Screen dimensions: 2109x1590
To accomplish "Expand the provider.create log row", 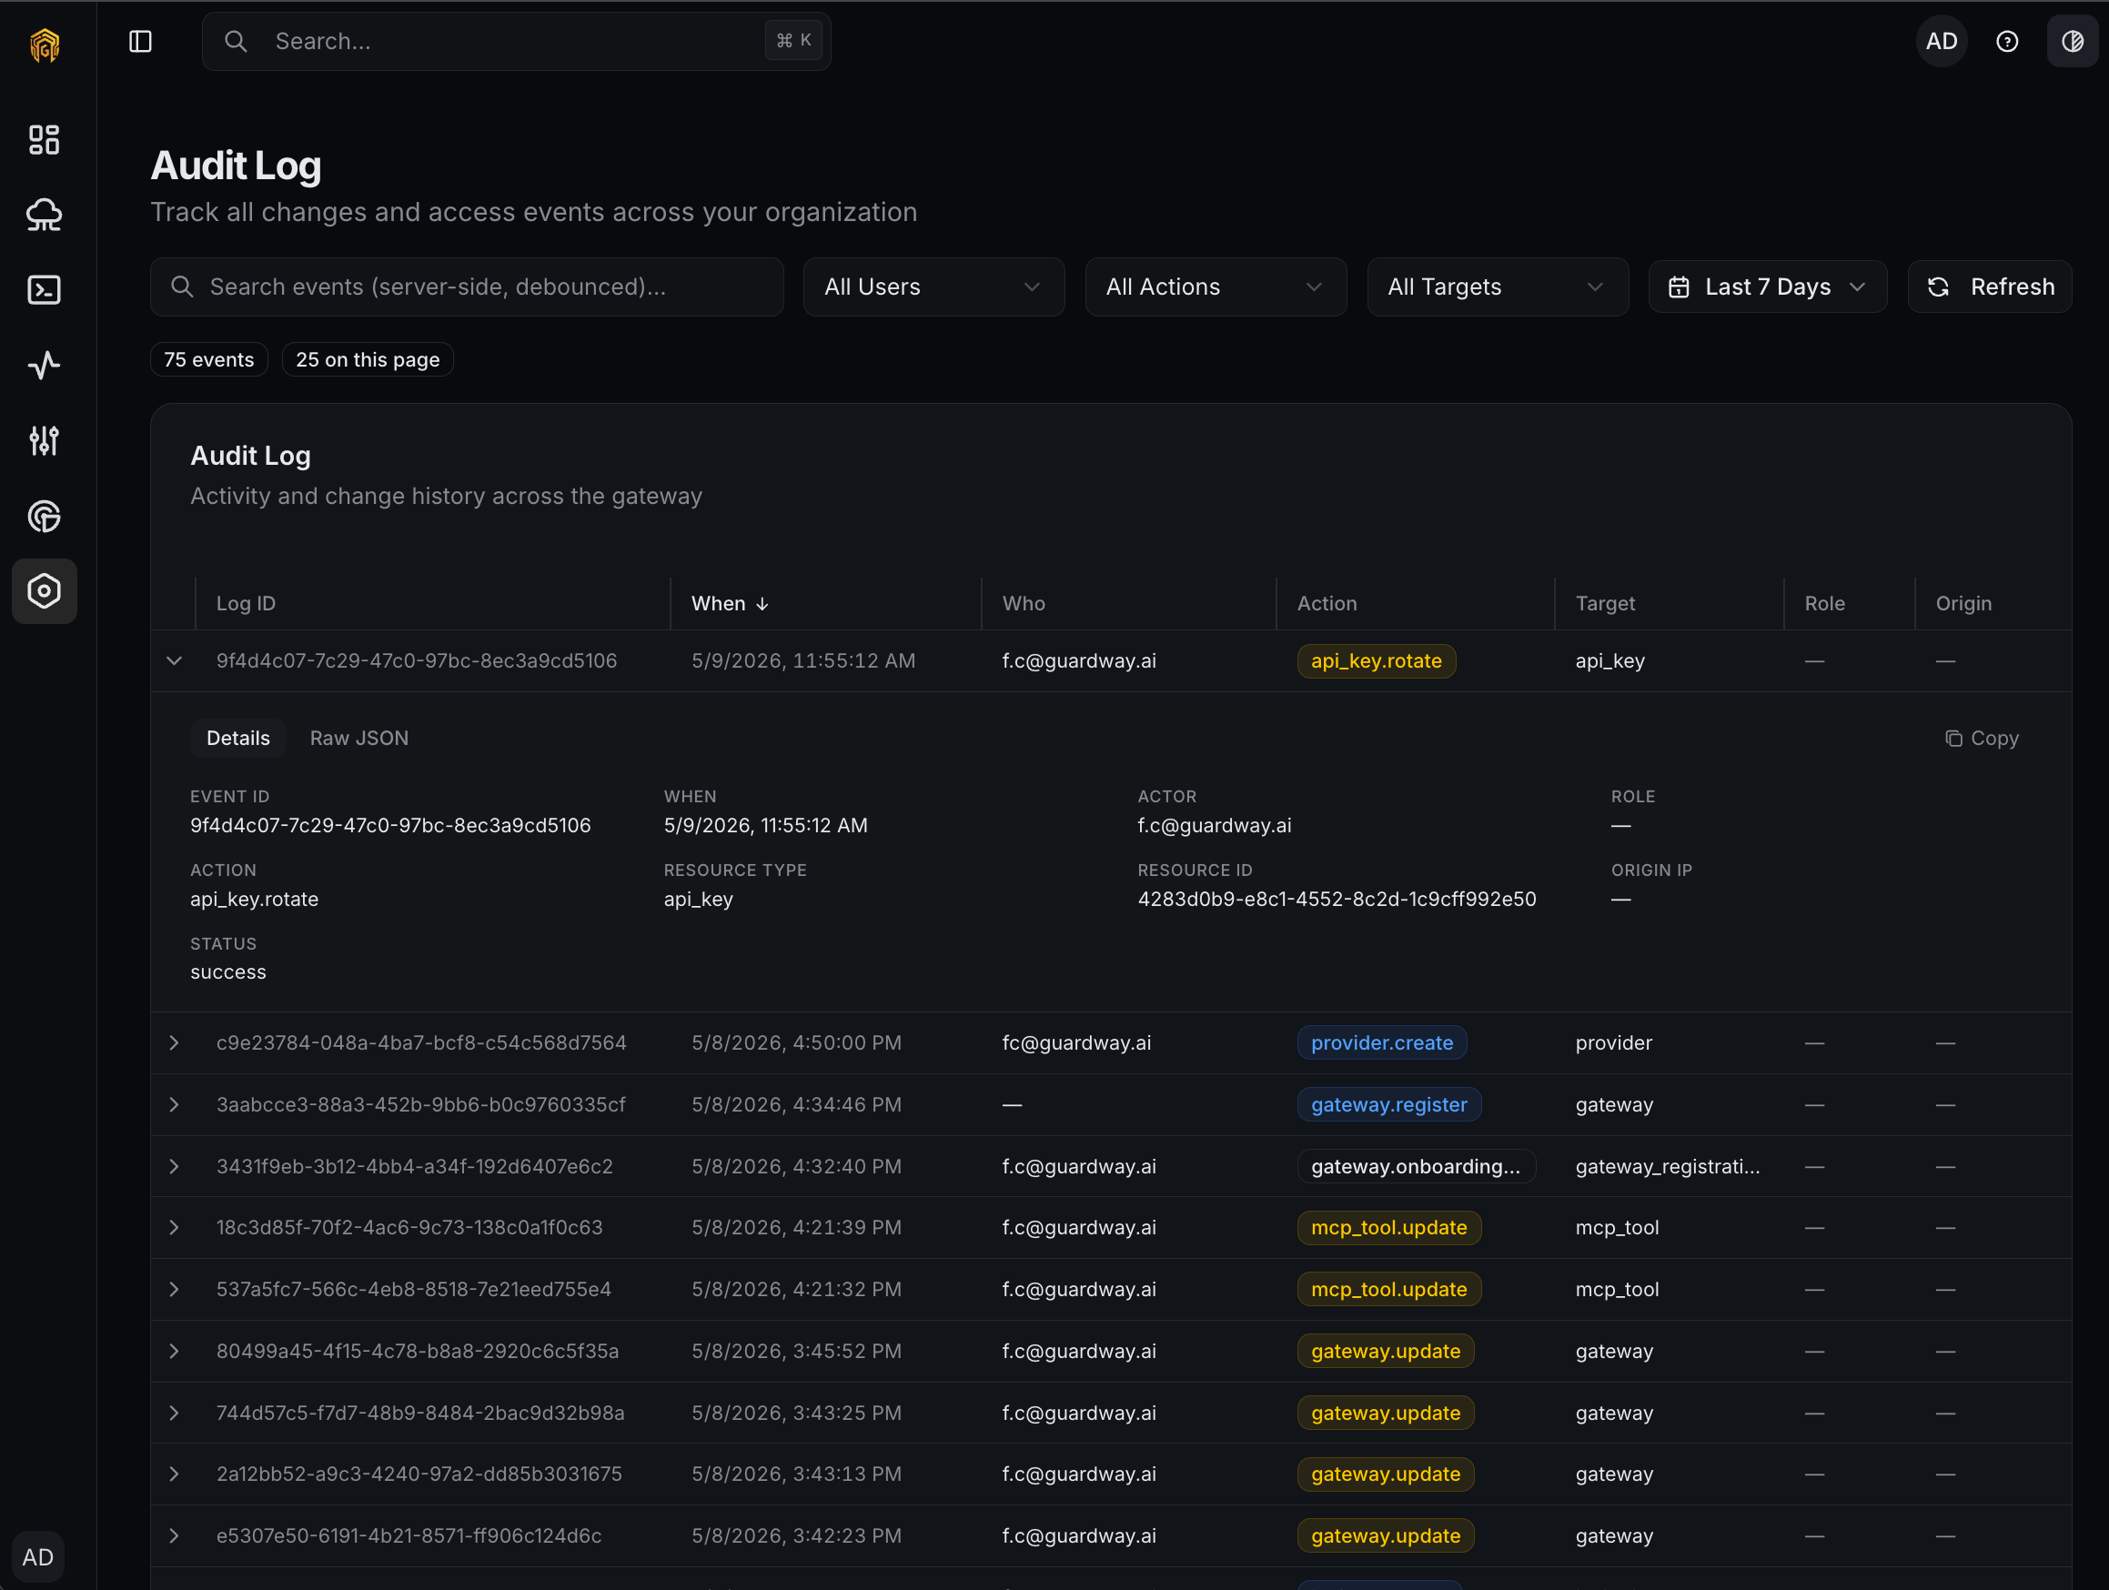I will pyautogui.click(x=174, y=1042).
